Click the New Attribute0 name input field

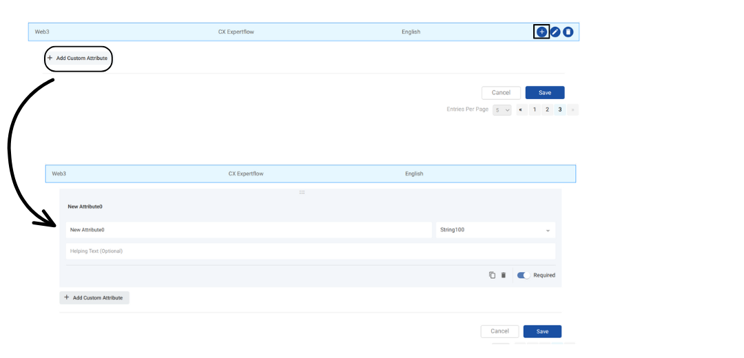[x=249, y=230]
